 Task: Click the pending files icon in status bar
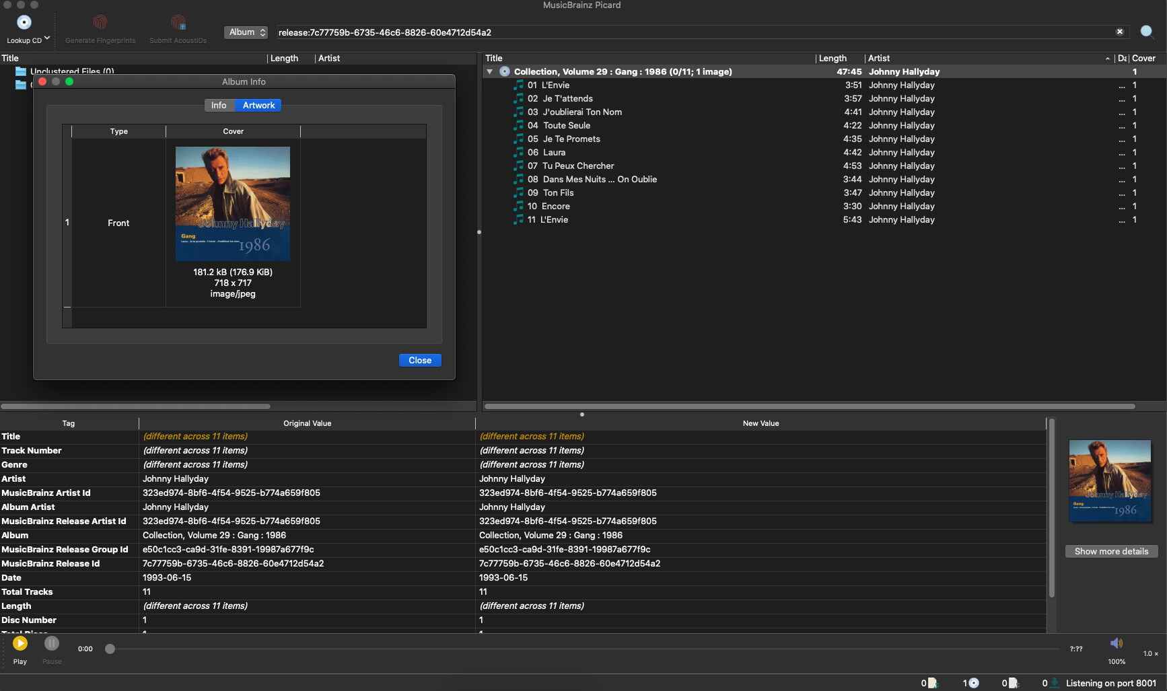(x=1014, y=684)
